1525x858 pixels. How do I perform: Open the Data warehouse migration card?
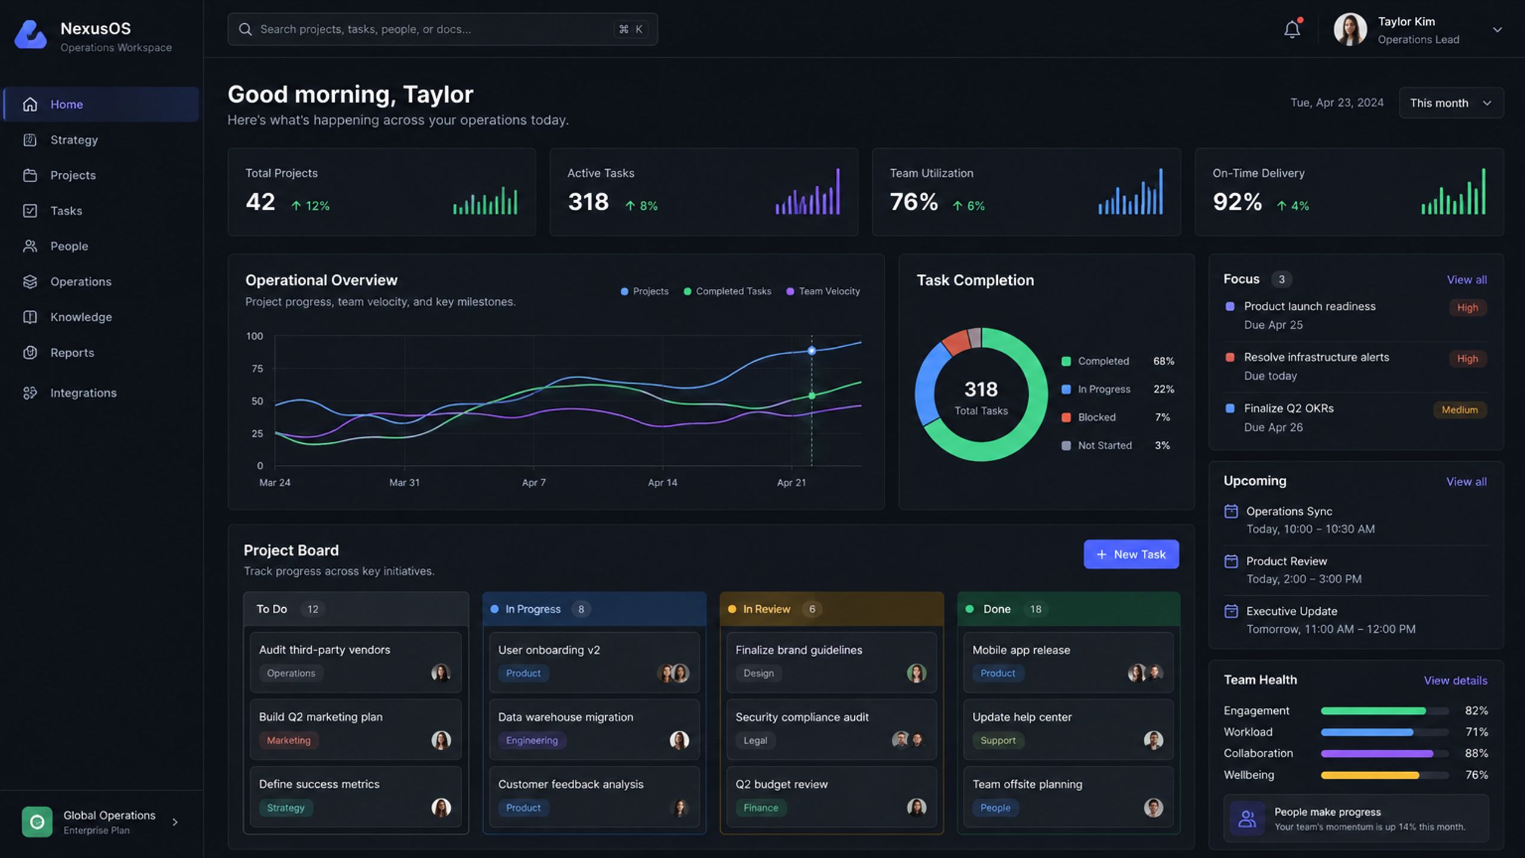[x=594, y=729]
